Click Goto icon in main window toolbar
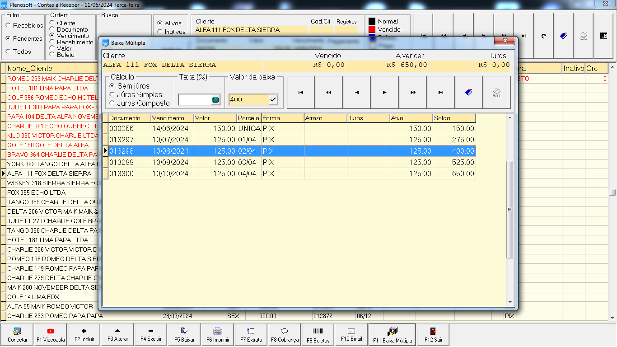This screenshot has height=347, width=617. point(583,36)
